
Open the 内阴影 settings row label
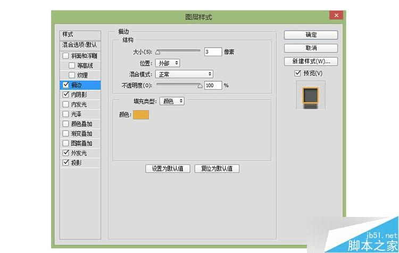[x=79, y=94]
